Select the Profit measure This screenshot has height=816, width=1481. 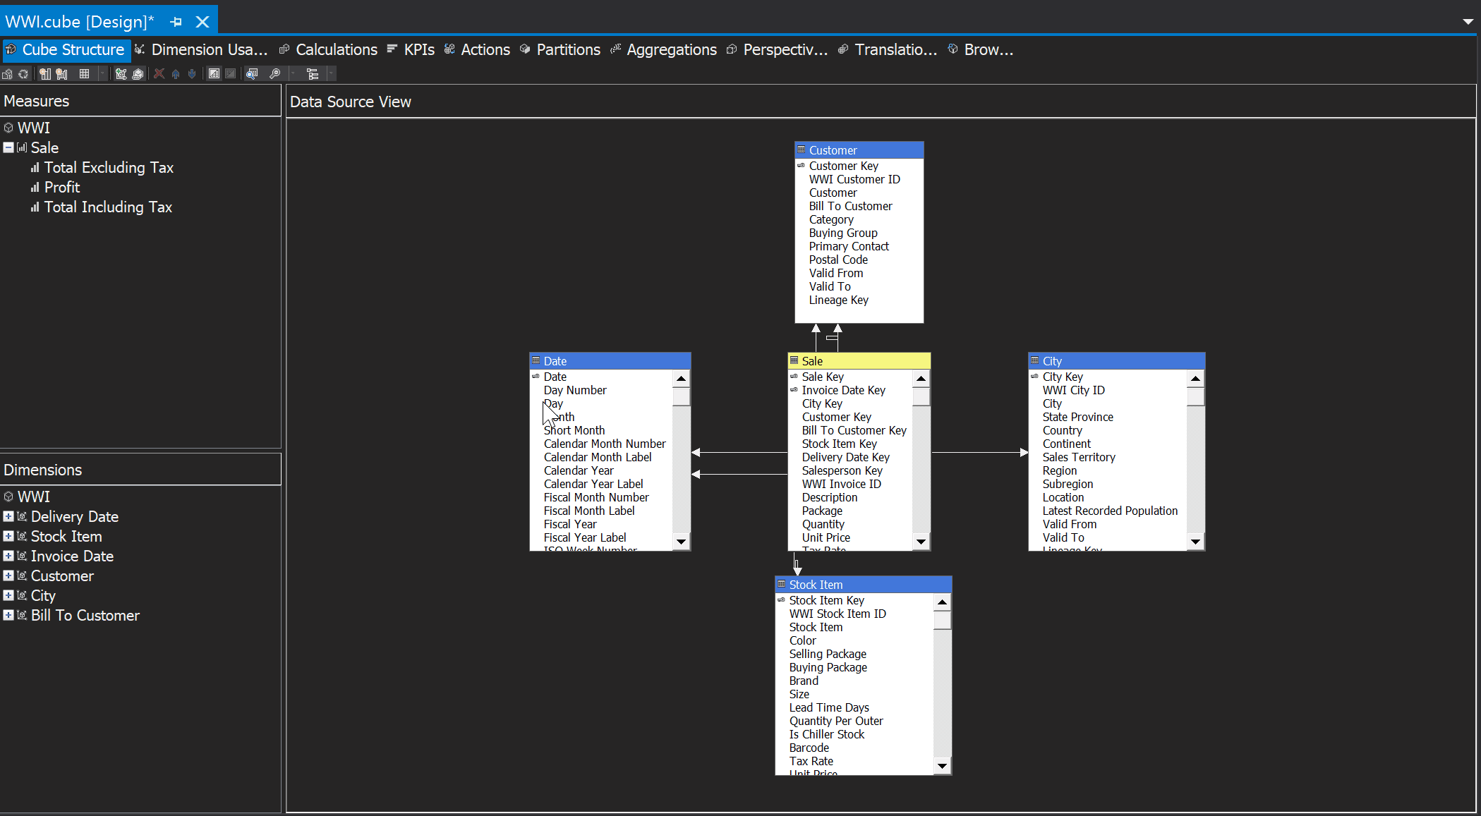[x=62, y=188]
